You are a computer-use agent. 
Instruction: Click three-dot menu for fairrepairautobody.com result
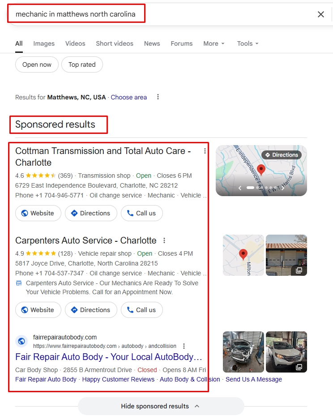pyautogui.click(x=184, y=346)
